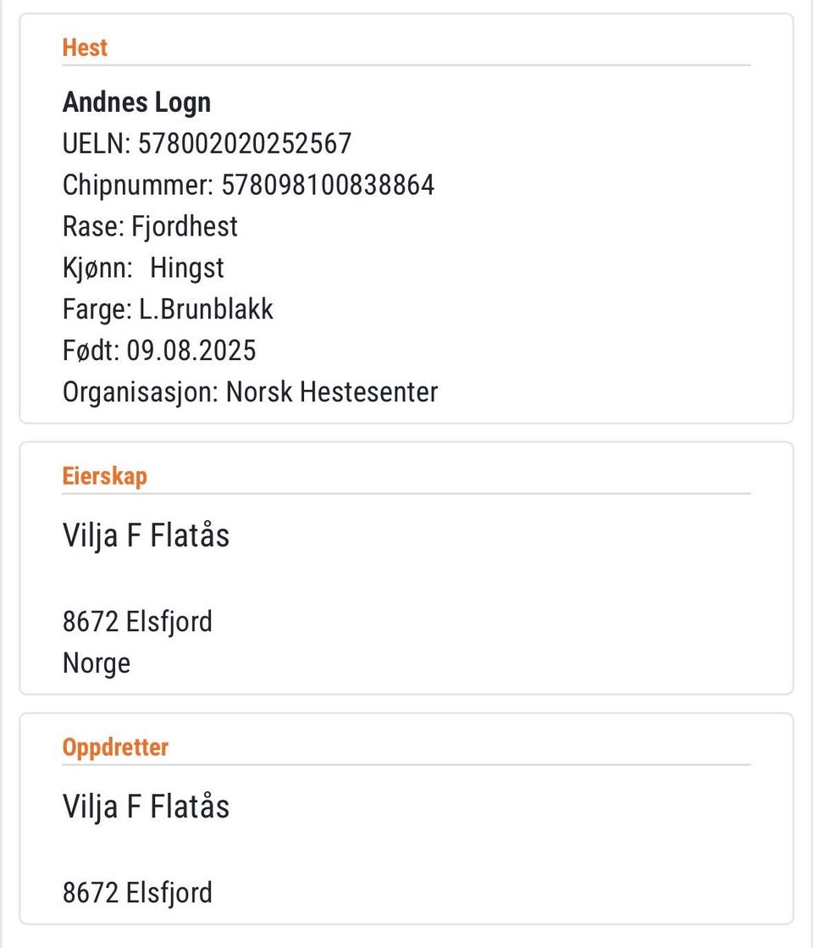Click the UELN number 578002020252567

(x=245, y=143)
